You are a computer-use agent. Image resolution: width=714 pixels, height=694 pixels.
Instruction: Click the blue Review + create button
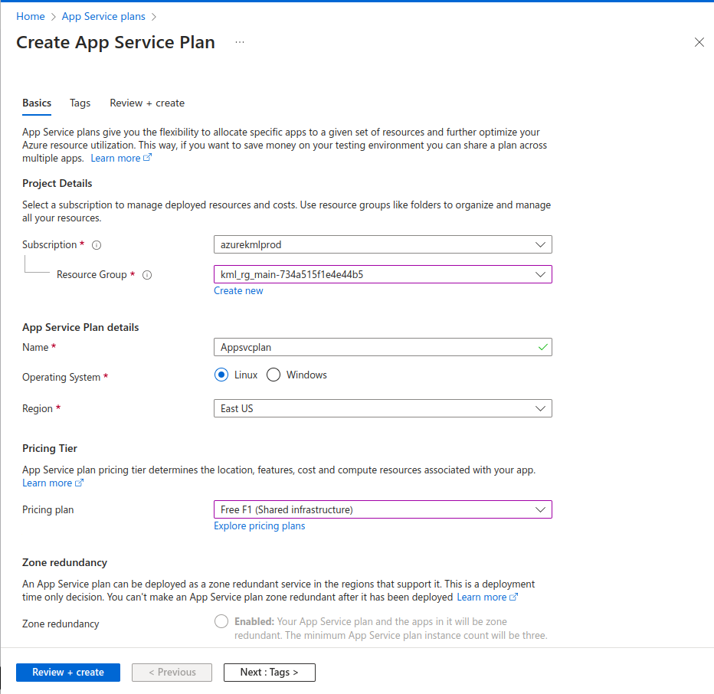(68, 672)
